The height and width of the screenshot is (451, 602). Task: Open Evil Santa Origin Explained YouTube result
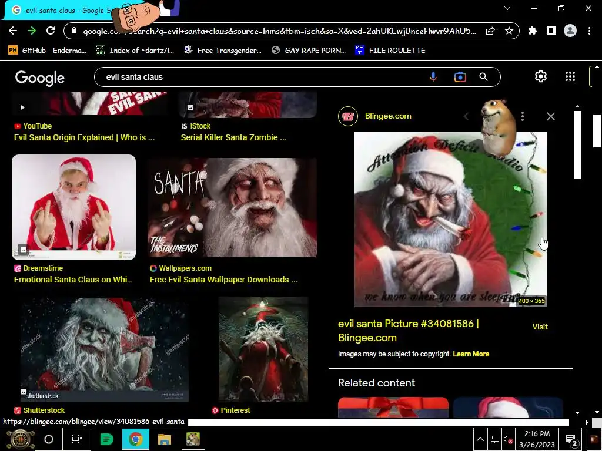[x=85, y=137]
